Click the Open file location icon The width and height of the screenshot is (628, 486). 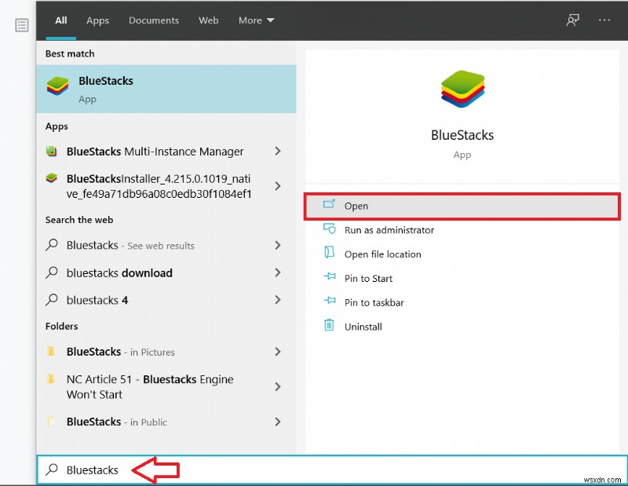tap(329, 254)
